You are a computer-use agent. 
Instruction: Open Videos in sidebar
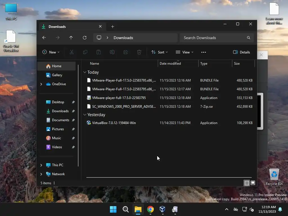point(57,147)
